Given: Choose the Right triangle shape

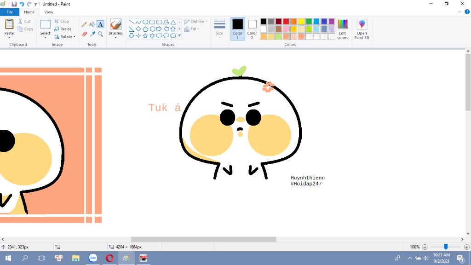Looking at the screenshot, I should 131,29.
